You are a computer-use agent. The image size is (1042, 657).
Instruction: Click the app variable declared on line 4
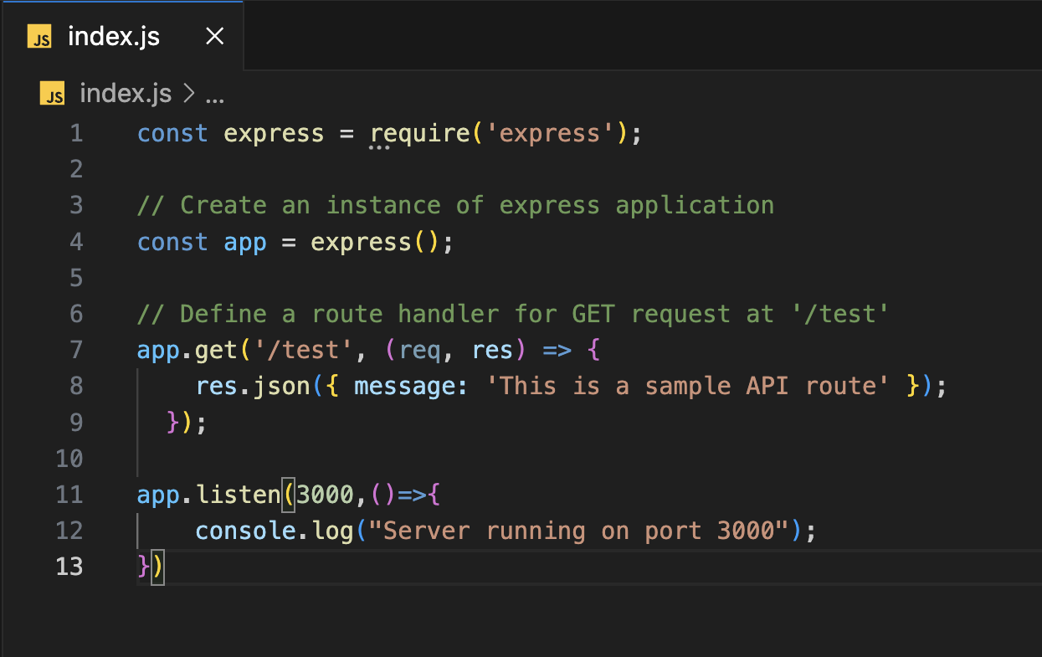pos(245,243)
